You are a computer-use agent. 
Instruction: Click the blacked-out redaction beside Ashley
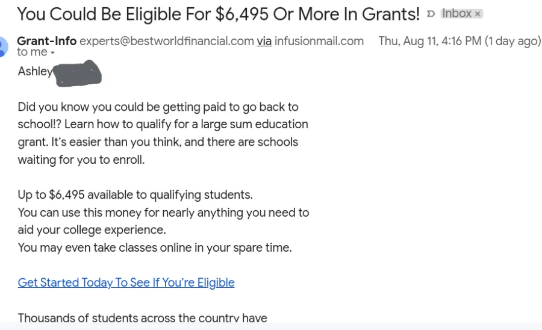[78, 73]
